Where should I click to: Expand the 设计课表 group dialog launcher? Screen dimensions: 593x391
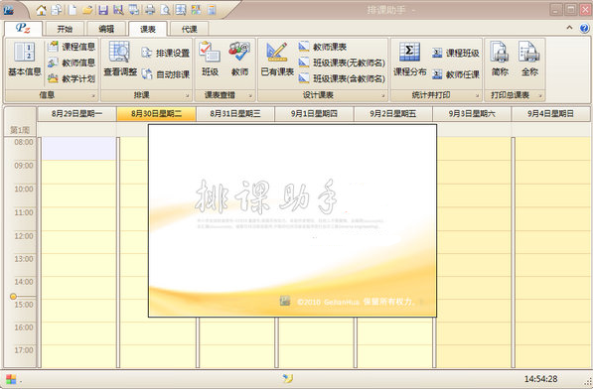coord(382,95)
